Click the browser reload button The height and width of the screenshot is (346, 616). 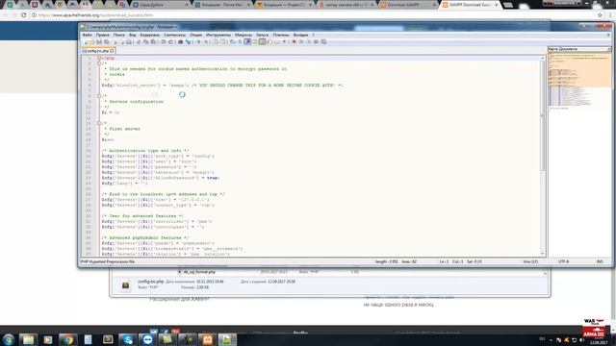(x=23, y=15)
